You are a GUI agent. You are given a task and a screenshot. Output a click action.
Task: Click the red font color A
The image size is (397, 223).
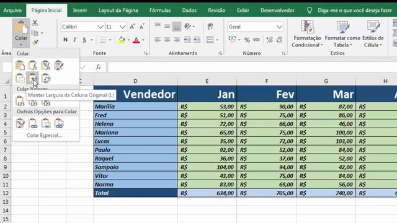tap(136, 40)
